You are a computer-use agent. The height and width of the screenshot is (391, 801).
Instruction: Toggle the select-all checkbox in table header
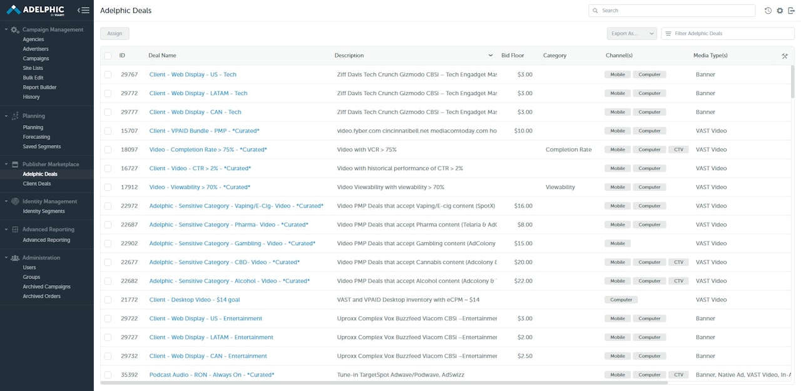point(108,56)
